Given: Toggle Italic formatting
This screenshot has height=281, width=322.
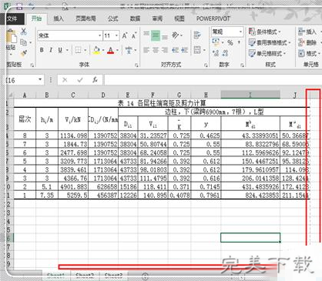Looking at the screenshot, I should pos(51,50).
